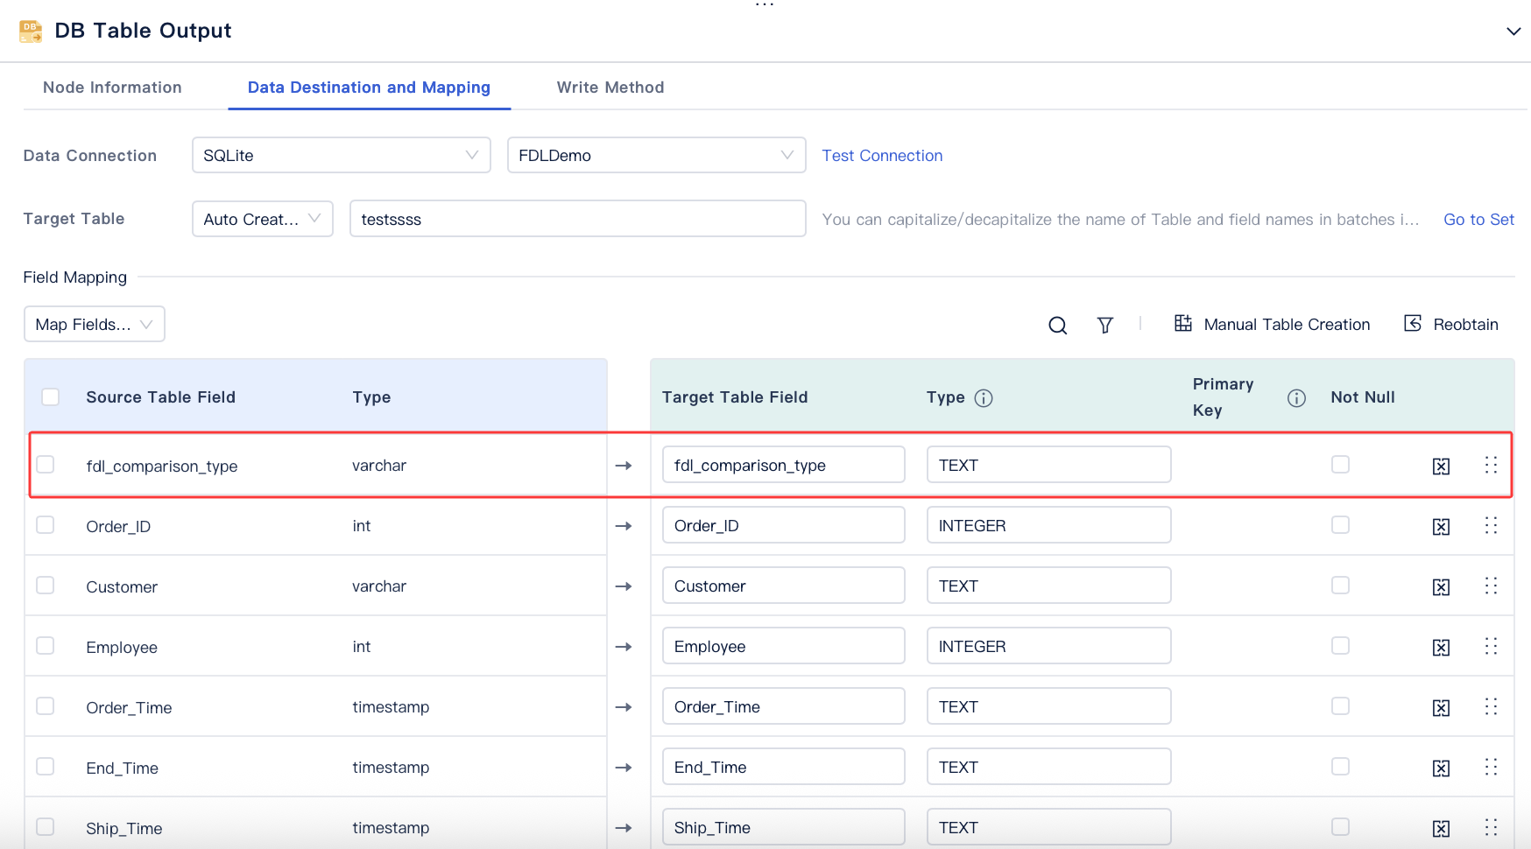Click the mapping arrow for Order_ID row
The width and height of the screenshot is (1531, 849).
pyautogui.click(x=624, y=526)
